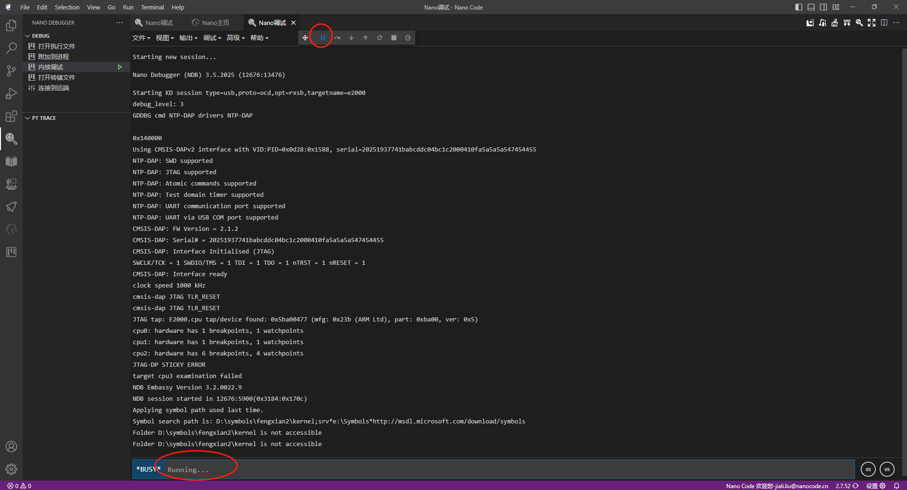Image resolution: width=907 pixels, height=490 pixels.
Task: Stop the debugging session
Action: tap(394, 38)
